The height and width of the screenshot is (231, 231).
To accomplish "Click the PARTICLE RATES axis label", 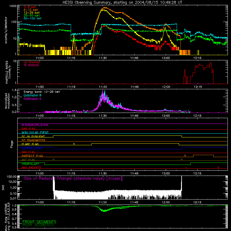I will pyautogui.click(x=8, y=72).
